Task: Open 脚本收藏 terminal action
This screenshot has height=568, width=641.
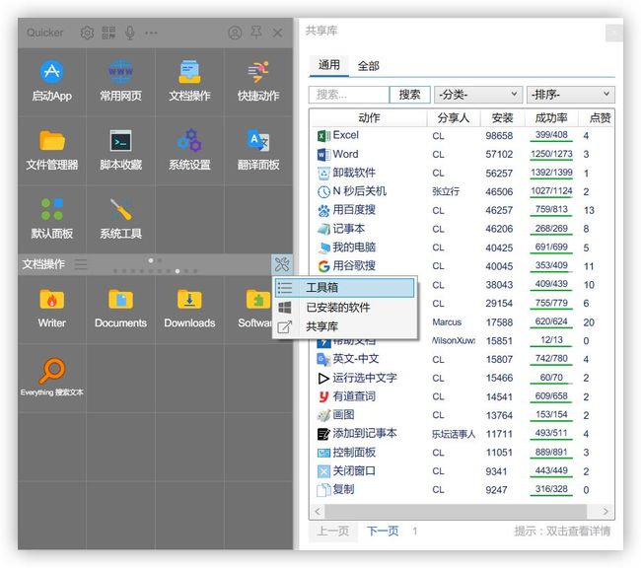Action: click(x=120, y=150)
